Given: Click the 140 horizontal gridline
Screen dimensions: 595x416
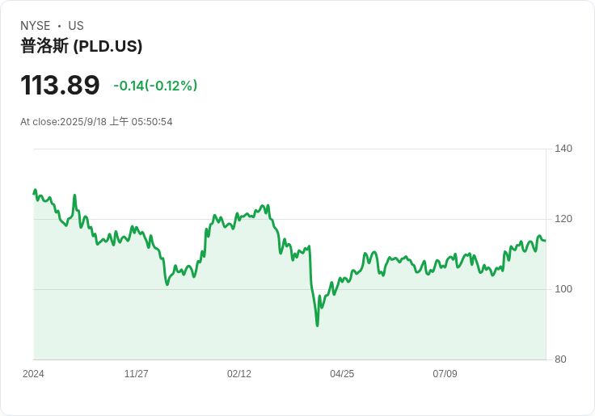Looking at the screenshot, I should (x=291, y=149).
